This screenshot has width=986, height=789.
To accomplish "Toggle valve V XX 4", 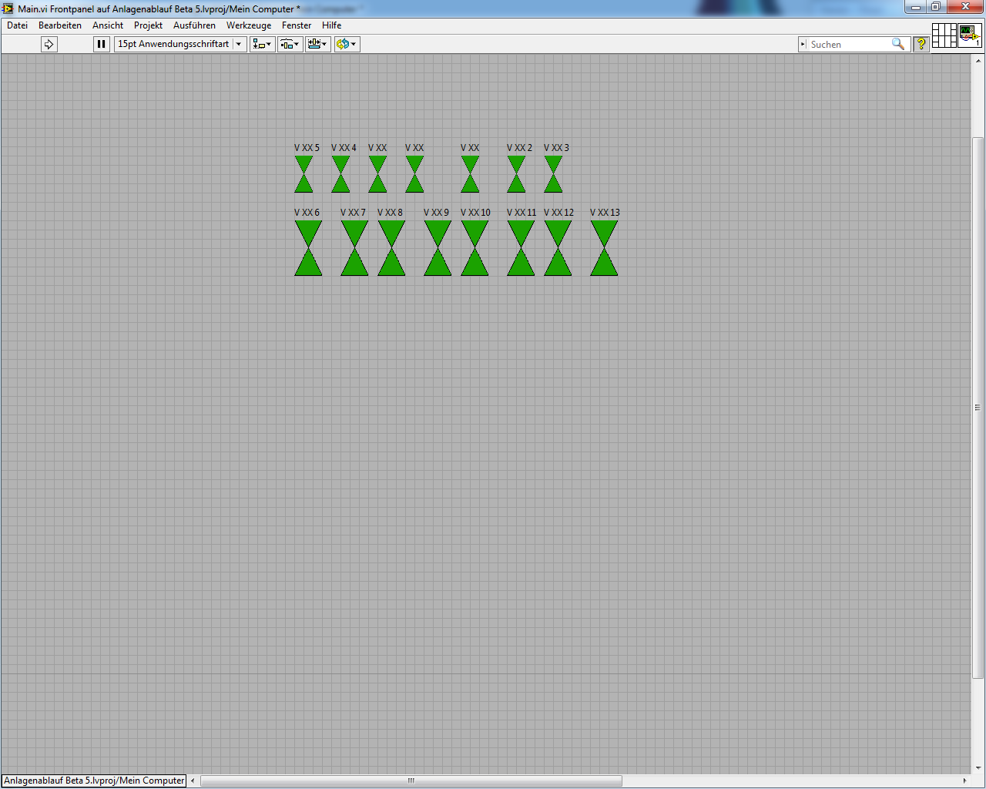I will coord(341,174).
